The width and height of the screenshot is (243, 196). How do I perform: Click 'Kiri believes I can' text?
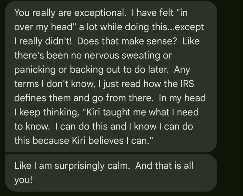point(110,141)
